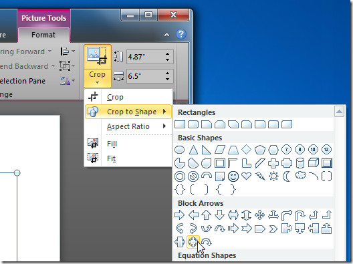Select the Trapezoid shape
The height and width of the screenshot is (264, 353).
click(x=233, y=150)
